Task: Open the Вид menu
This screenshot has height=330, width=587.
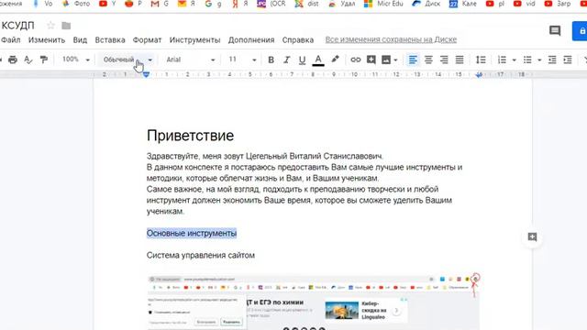Action: click(x=80, y=39)
